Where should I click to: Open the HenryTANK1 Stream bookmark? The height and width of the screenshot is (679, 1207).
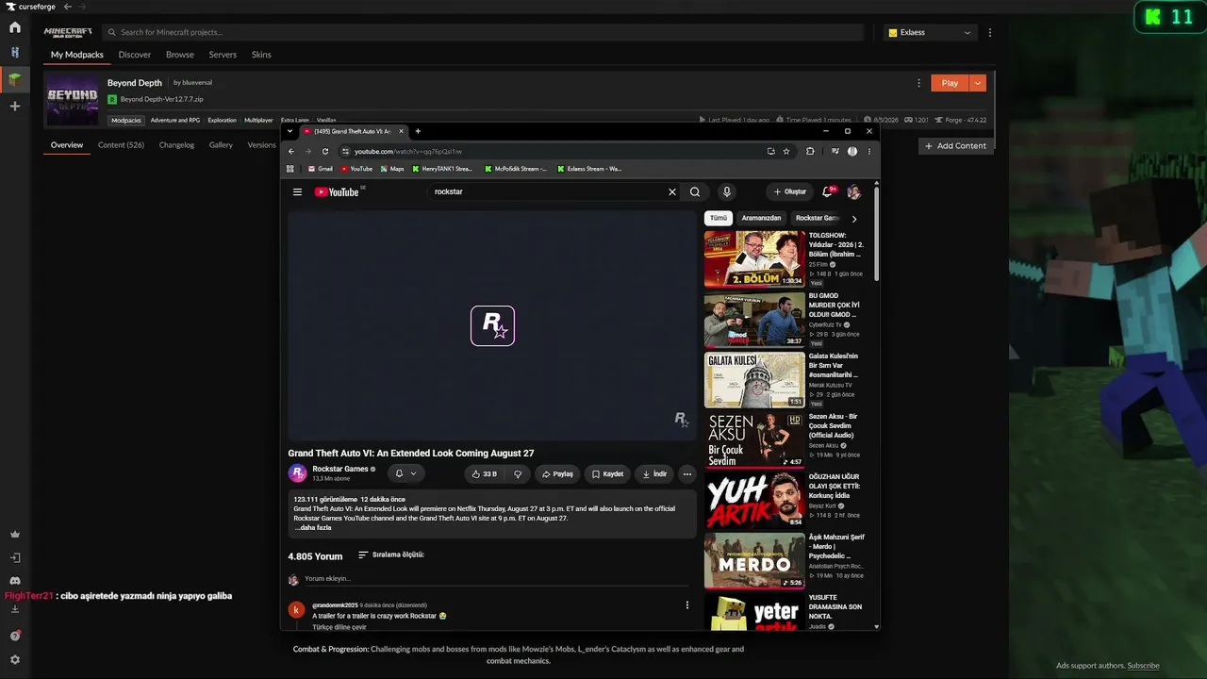pyautogui.click(x=441, y=169)
